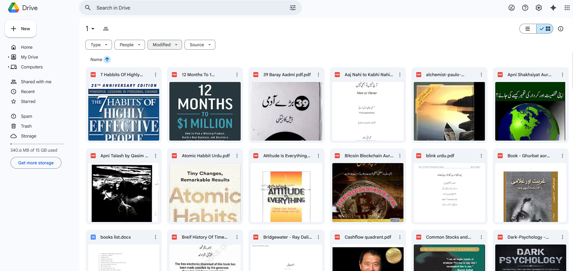Select file Bridgewater - Ray Dali
Image resolution: width=573 pixels, height=271 pixels.
(x=288, y=237)
